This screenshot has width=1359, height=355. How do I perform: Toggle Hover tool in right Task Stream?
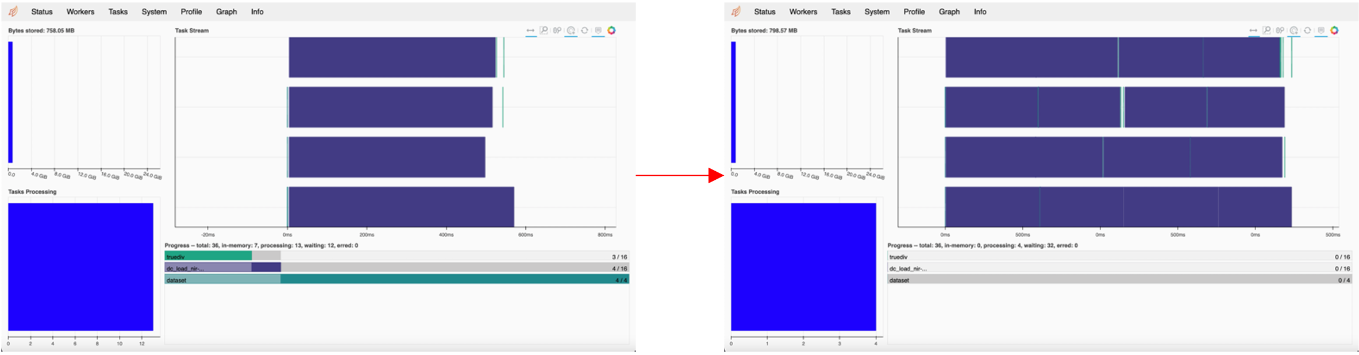click(x=1321, y=30)
